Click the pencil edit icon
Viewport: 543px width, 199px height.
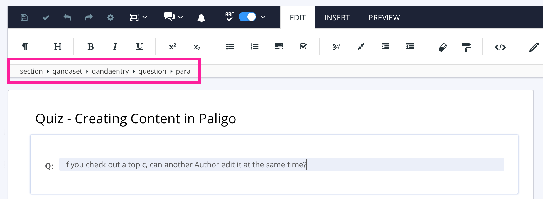(x=534, y=47)
